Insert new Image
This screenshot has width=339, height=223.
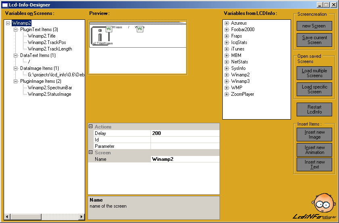pyautogui.click(x=314, y=135)
